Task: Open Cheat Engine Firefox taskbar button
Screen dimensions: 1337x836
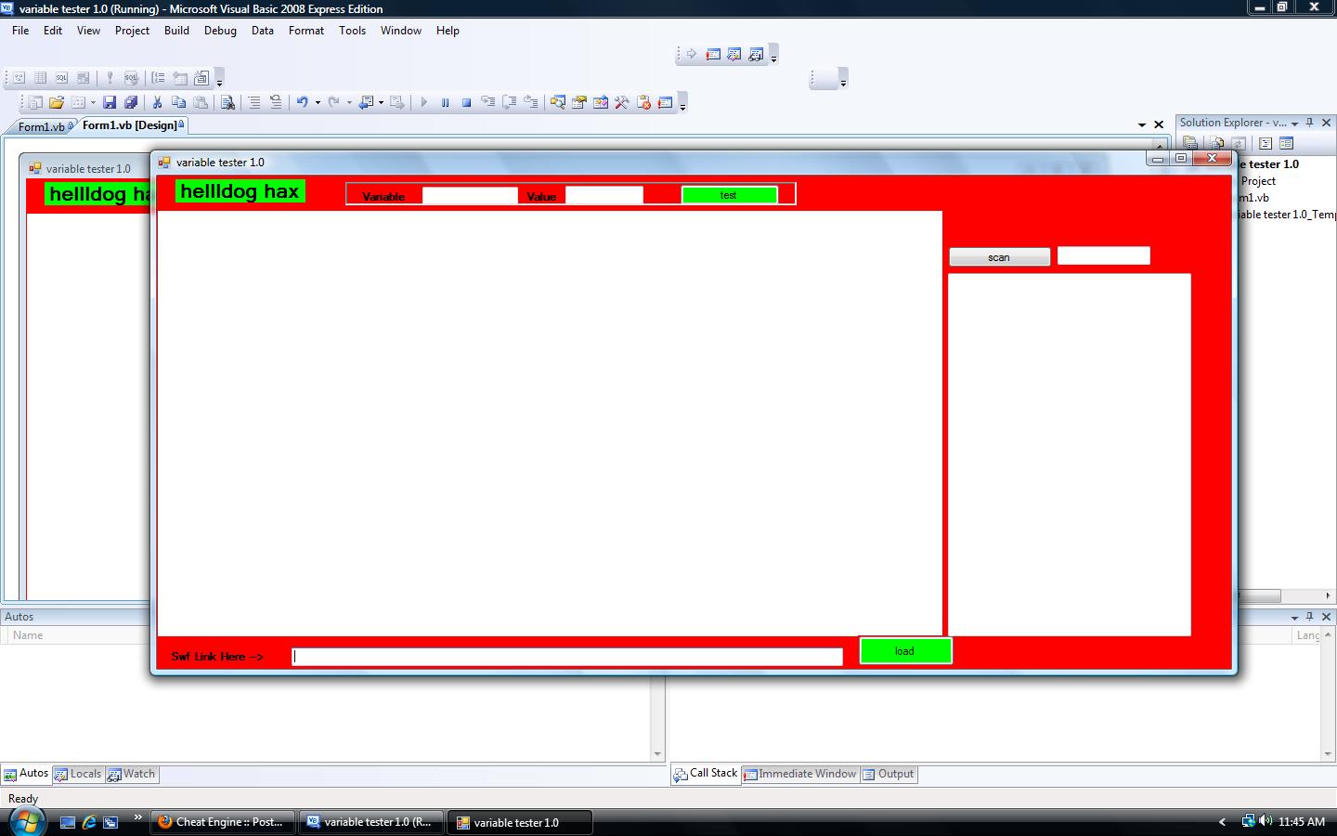Action: pos(223,822)
